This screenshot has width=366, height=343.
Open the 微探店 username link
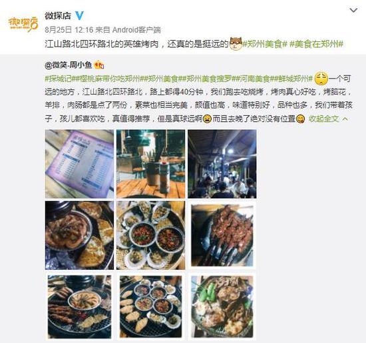click(58, 16)
